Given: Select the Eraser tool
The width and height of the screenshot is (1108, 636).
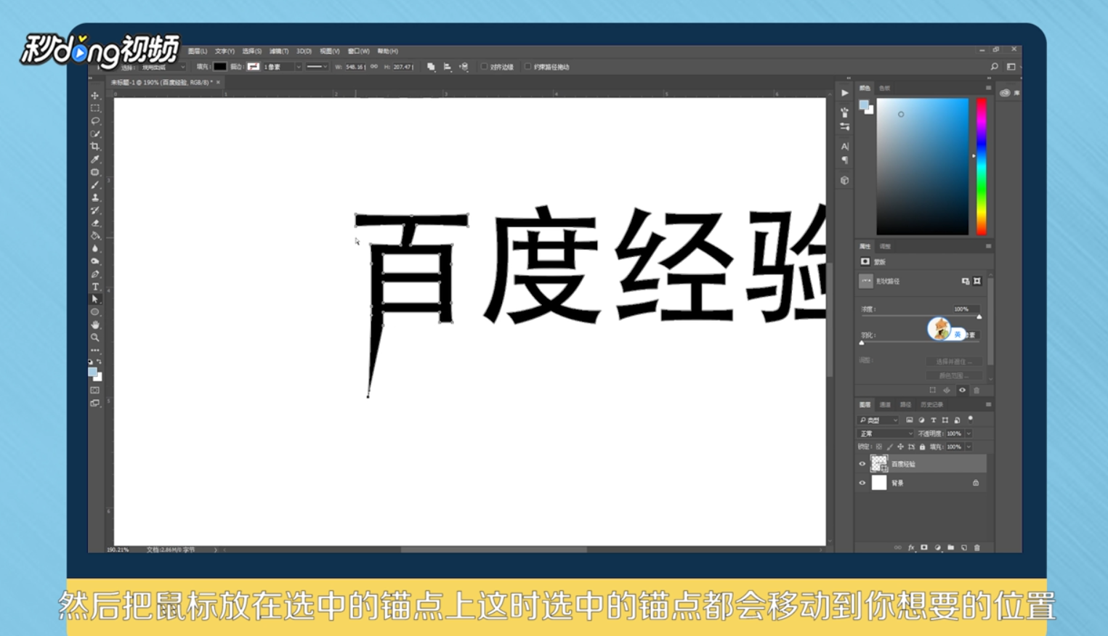Looking at the screenshot, I should (x=95, y=223).
